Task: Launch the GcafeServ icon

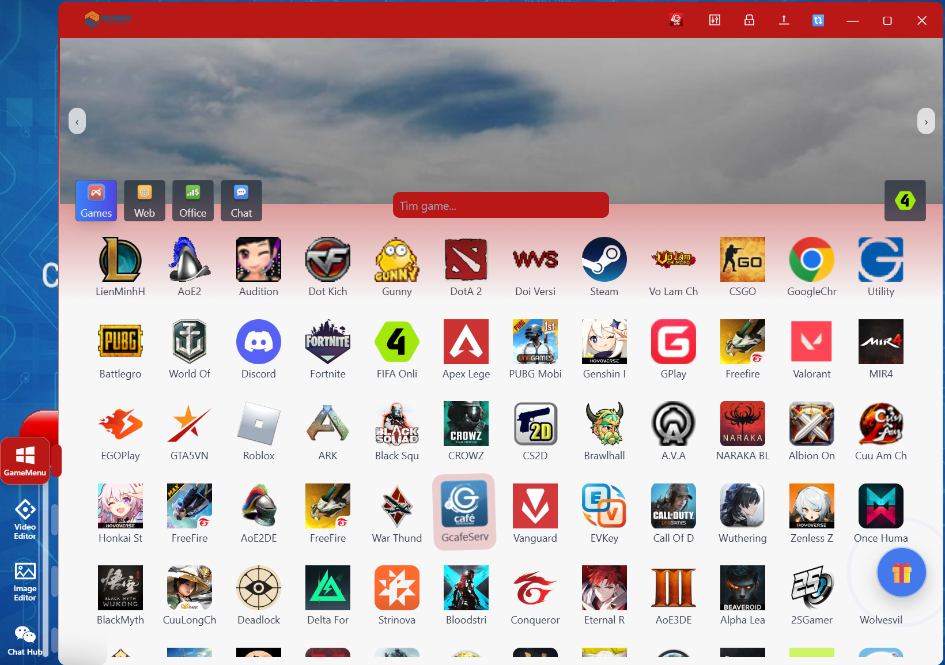Action: pyautogui.click(x=464, y=512)
